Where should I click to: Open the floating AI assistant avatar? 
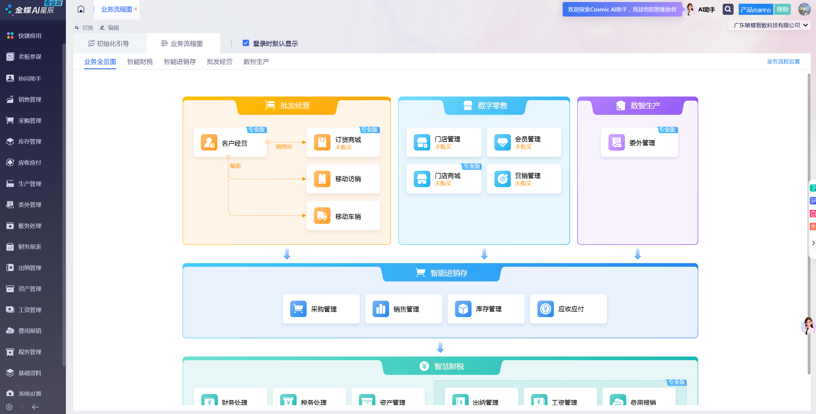click(808, 326)
